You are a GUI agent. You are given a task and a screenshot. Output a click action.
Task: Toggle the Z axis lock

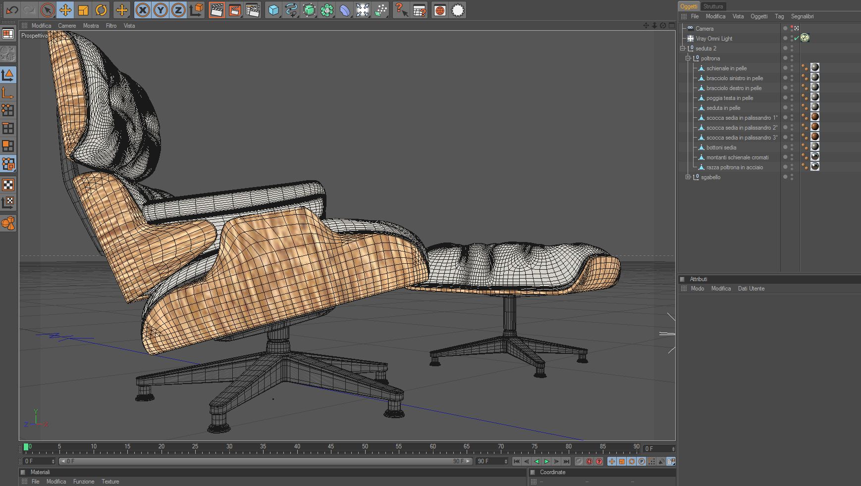178,10
